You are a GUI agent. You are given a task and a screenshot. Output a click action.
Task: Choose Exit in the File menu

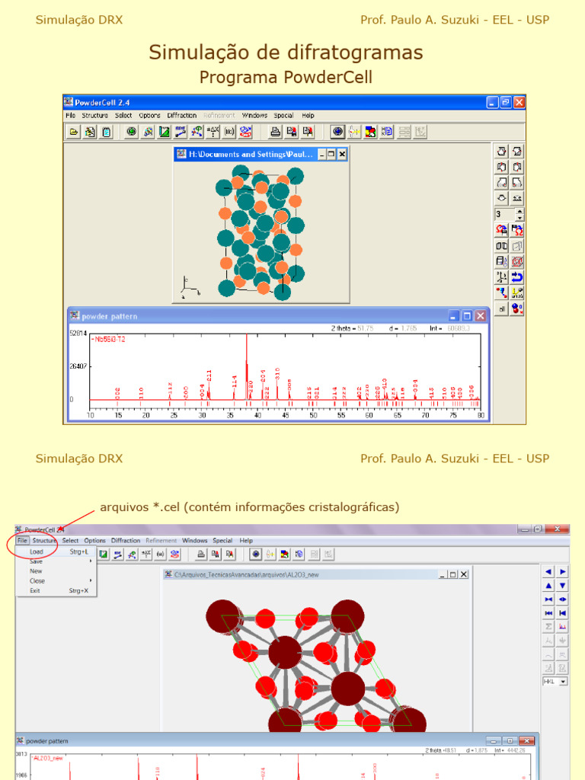coord(56,590)
